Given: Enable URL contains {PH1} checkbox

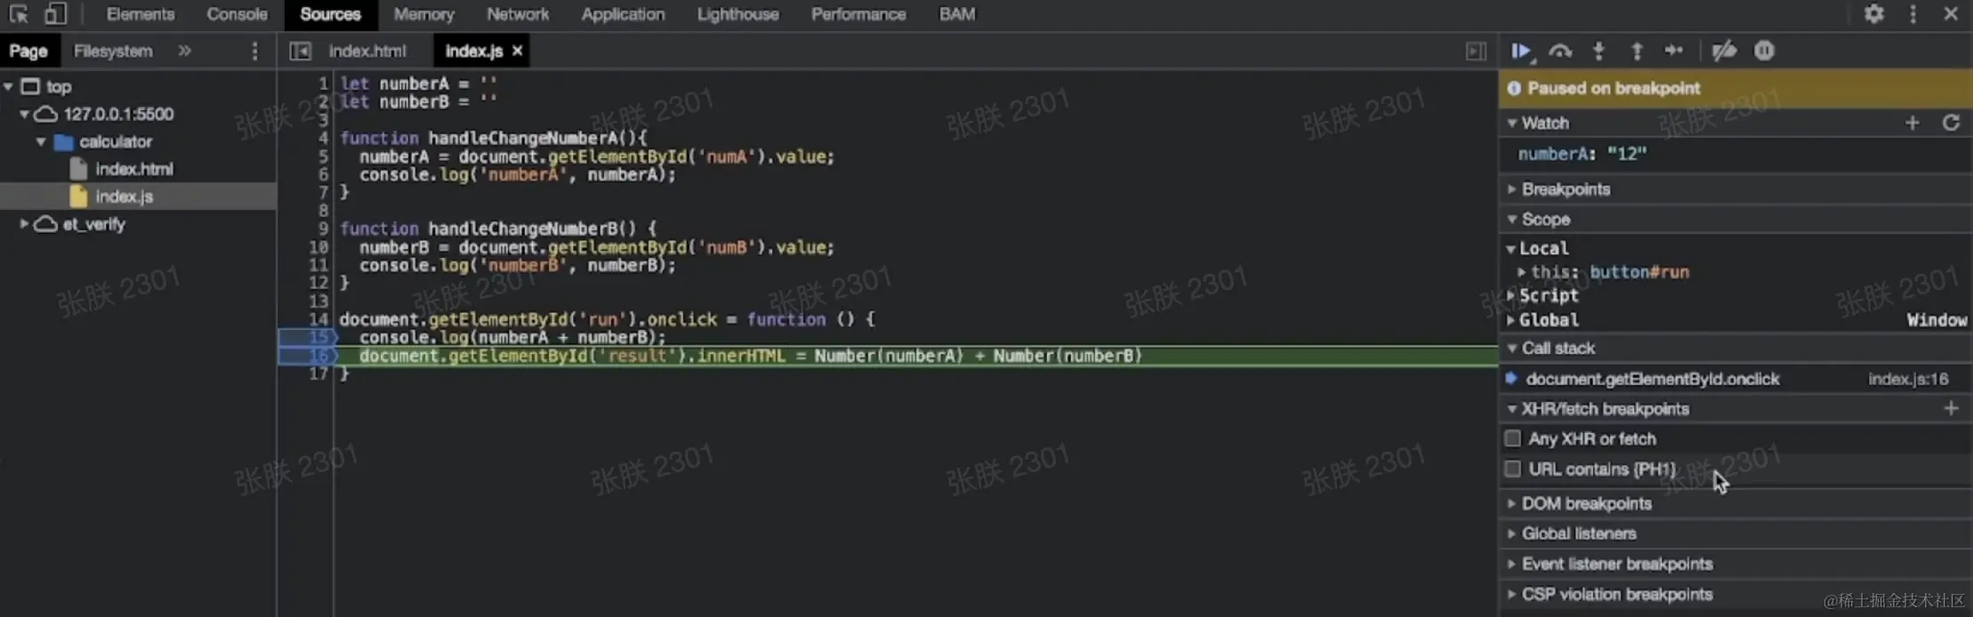Looking at the screenshot, I should tap(1512, 469).
